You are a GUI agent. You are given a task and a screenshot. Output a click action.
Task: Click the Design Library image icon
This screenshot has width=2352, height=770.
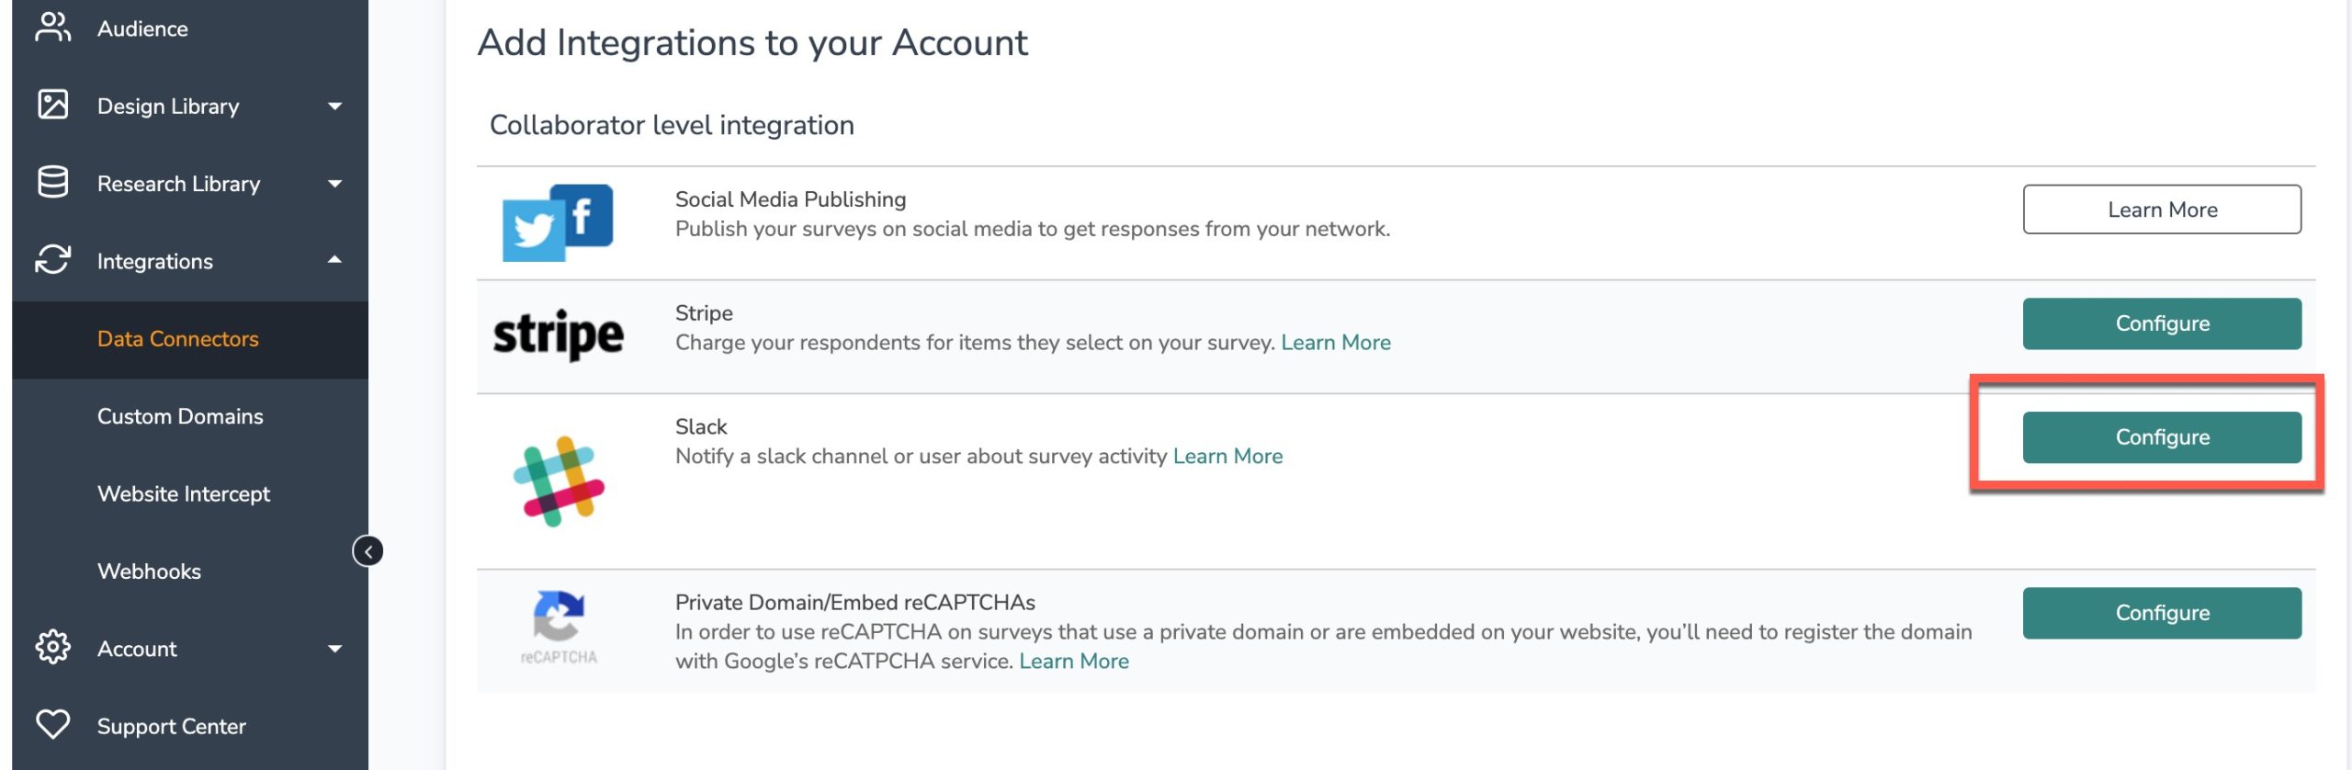[x=52, y=105]
